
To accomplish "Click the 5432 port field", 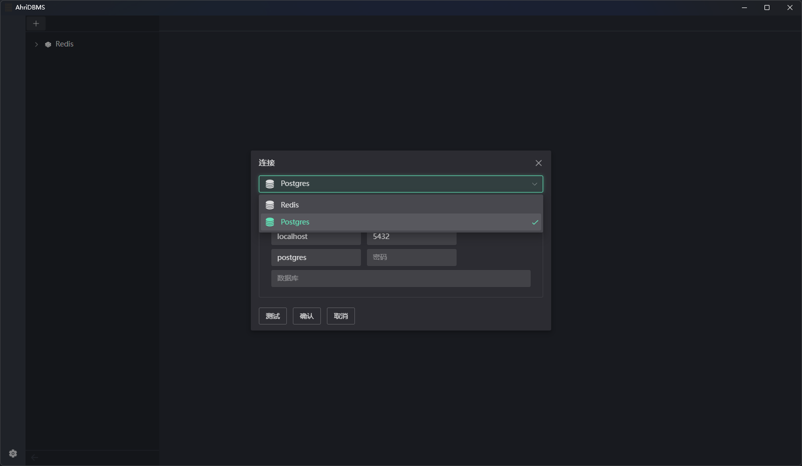I will 412,237.
